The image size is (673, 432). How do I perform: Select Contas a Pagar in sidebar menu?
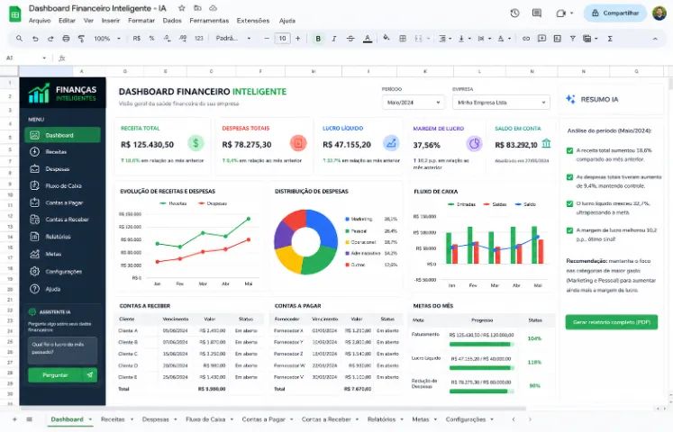64,202
